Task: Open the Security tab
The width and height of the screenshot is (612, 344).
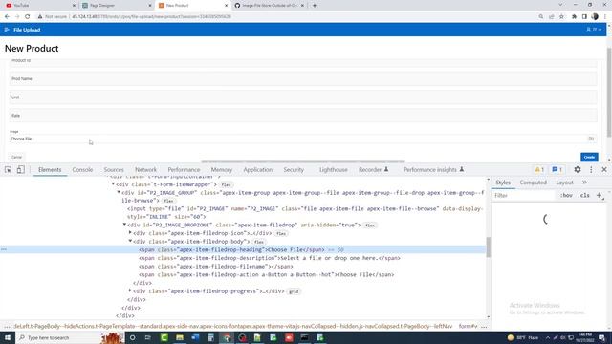Action: (294, 170)
